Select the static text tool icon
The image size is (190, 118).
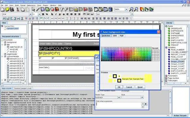tap(62, 9)
